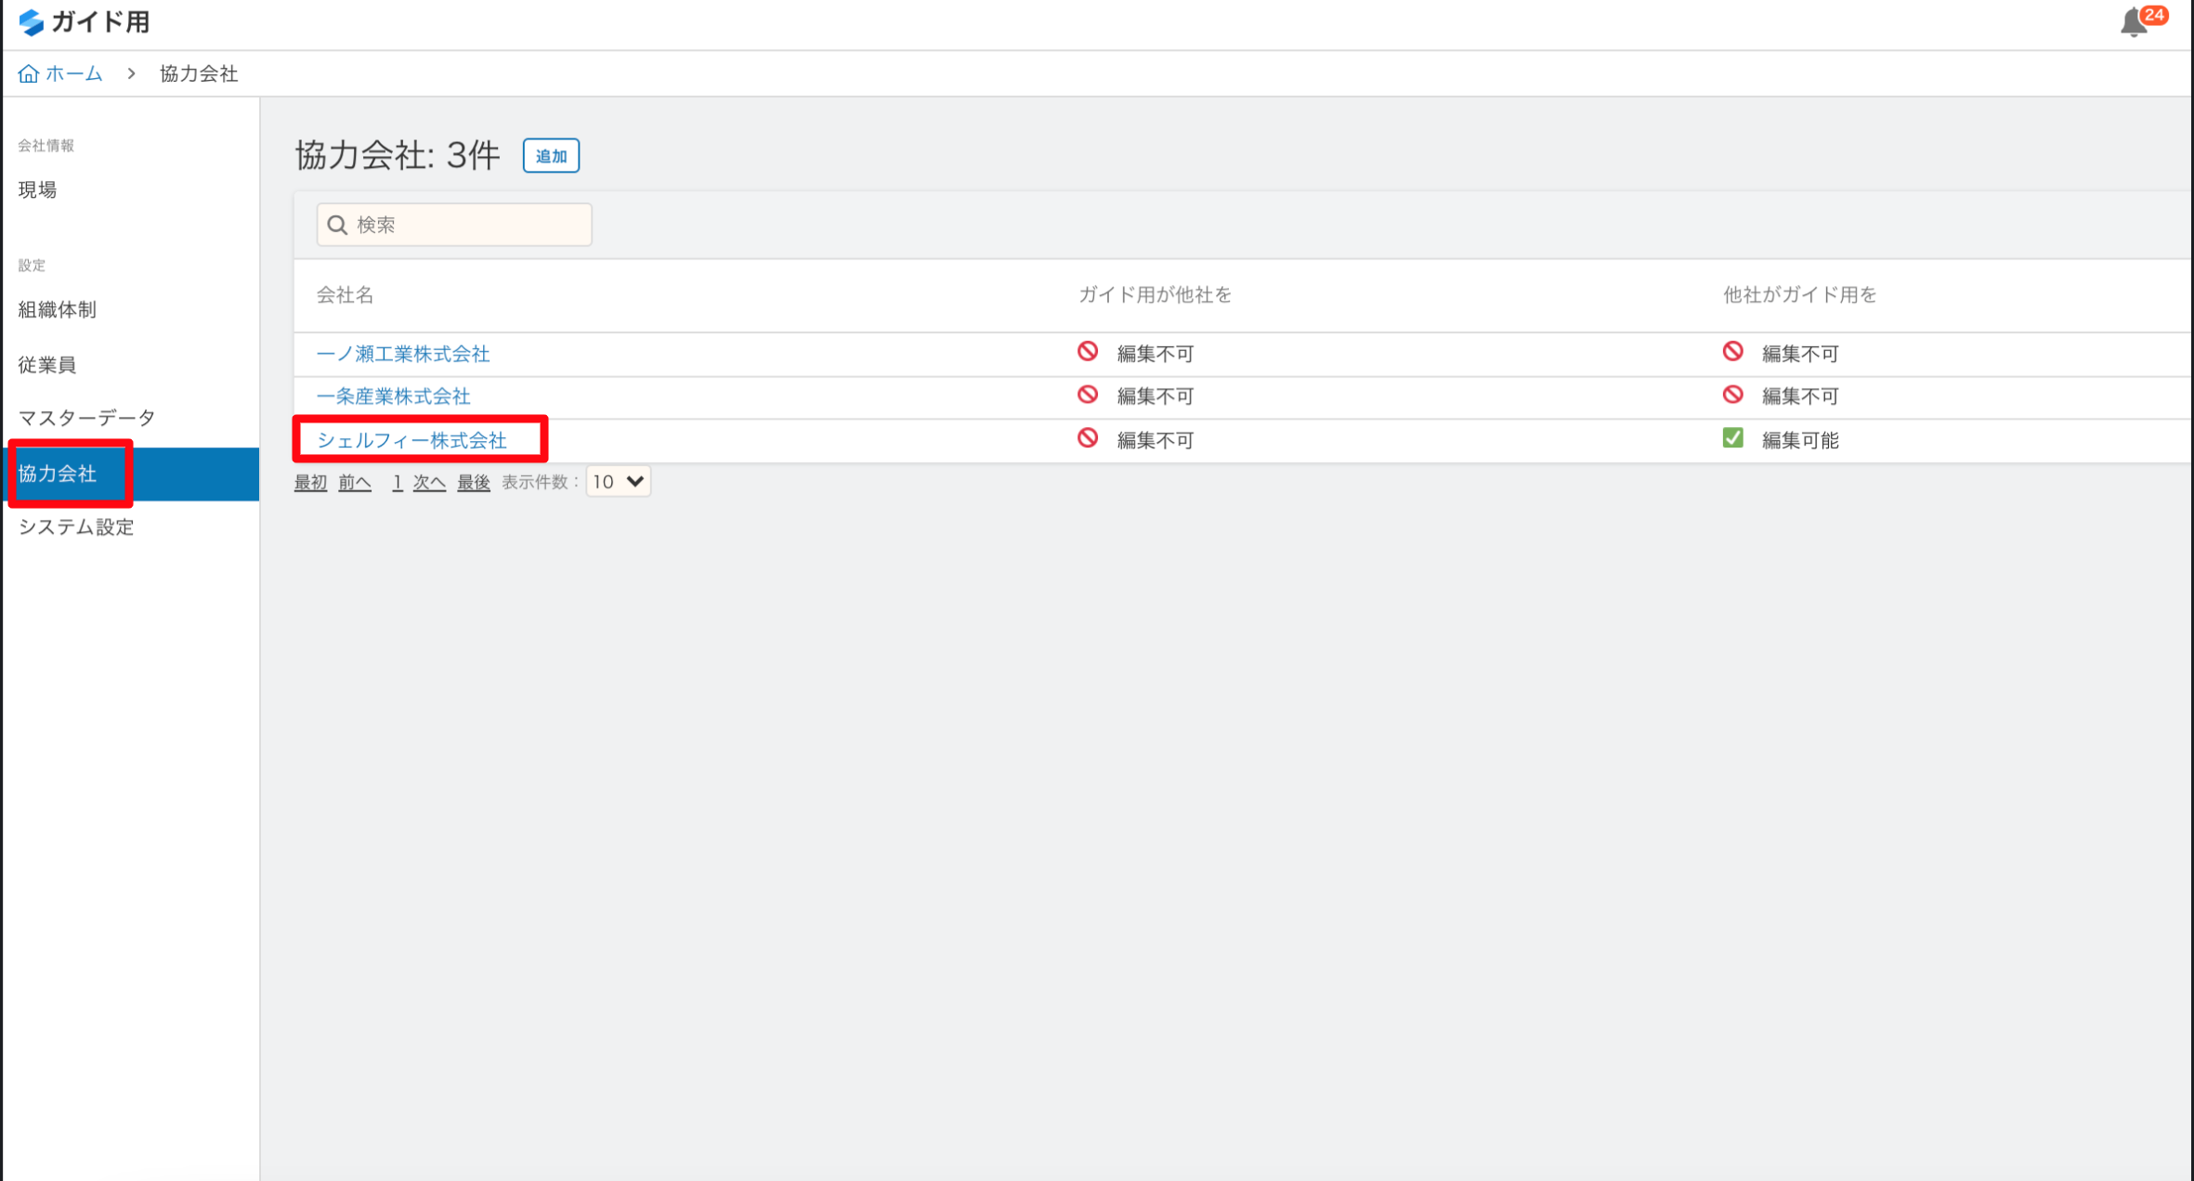This screenshot has height=1181, width=2194.
Task: Click prohibited icon in 一ノ瀬工業 ガイド用が他社を column
Action: click(1088, 352)
